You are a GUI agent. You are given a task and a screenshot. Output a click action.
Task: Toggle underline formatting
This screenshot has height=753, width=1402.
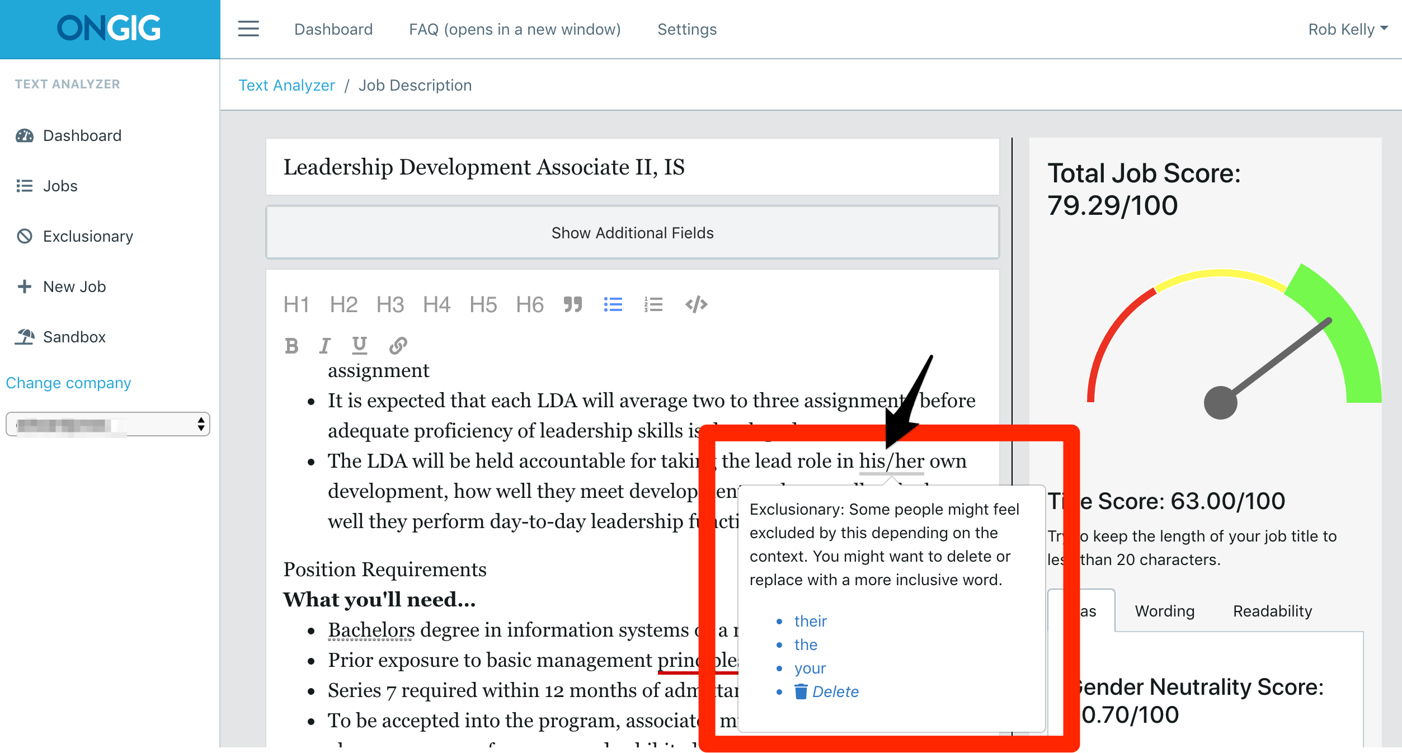point(360,346)
